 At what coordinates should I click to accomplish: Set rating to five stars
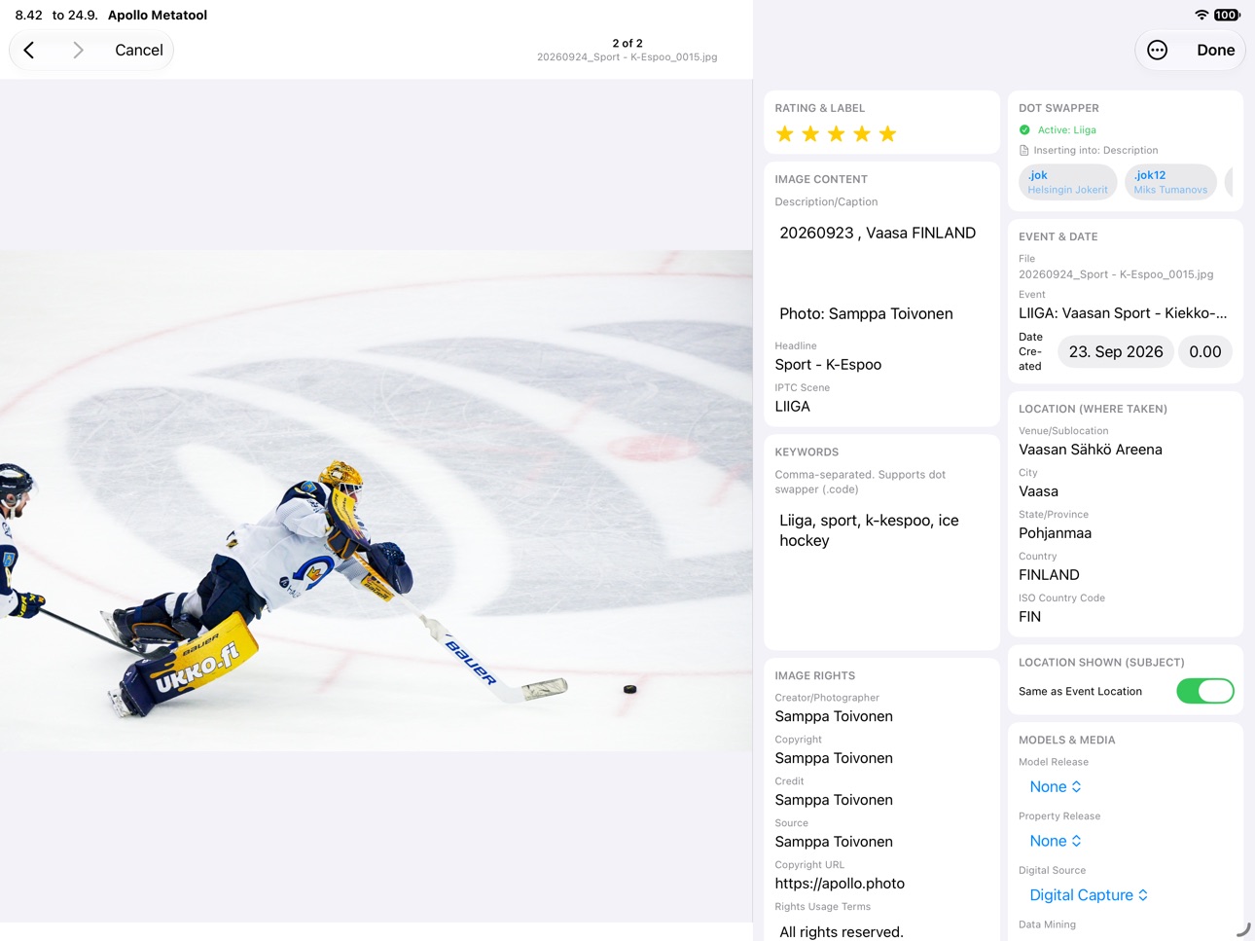[x=888, y=134]
